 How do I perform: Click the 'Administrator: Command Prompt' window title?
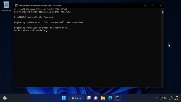40,6
